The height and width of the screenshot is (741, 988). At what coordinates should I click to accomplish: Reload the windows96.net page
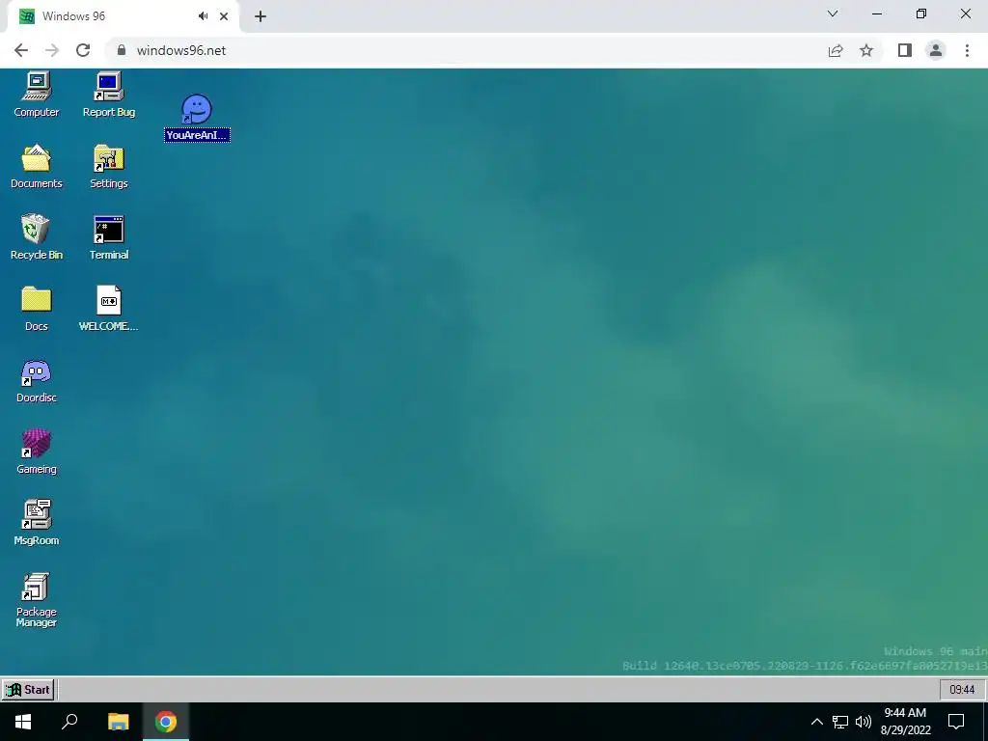(x=83, y=50)
